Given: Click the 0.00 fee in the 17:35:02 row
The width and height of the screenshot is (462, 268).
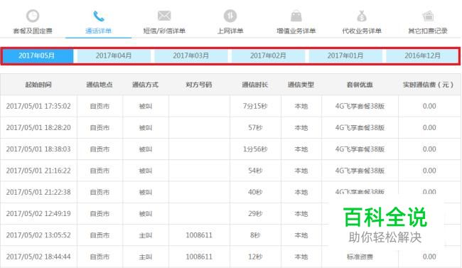Looking at the screenshot, I should (429, 106).
